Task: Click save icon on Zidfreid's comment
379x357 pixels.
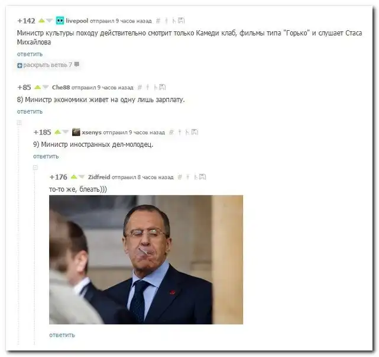Action: pyautogui.click(x=203, y=177)
